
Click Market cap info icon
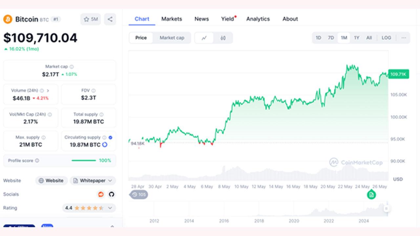coord(72,67)
